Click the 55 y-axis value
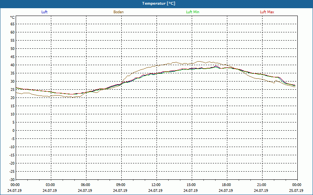Screen dimensions: 313x195 pos(13,41)
